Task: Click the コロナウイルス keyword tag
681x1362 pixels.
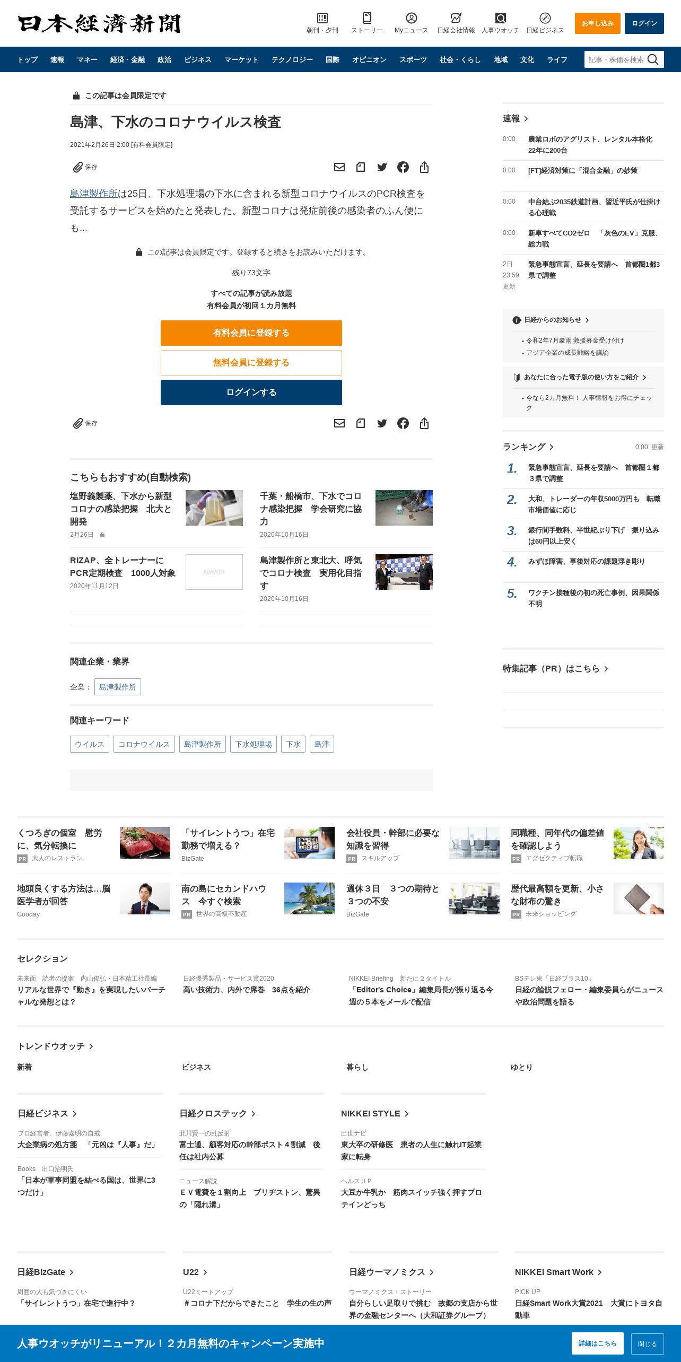Action: point(144,744)
